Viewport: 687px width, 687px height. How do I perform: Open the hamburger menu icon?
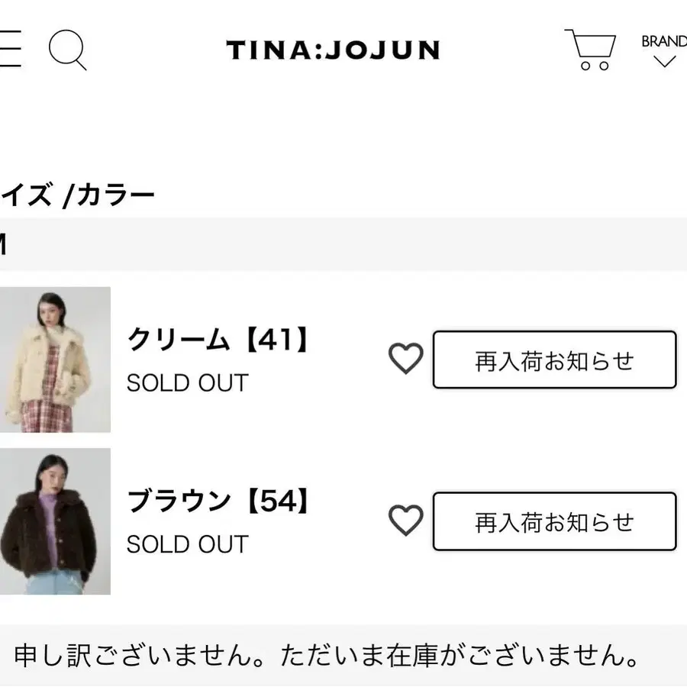pos(9,50)
